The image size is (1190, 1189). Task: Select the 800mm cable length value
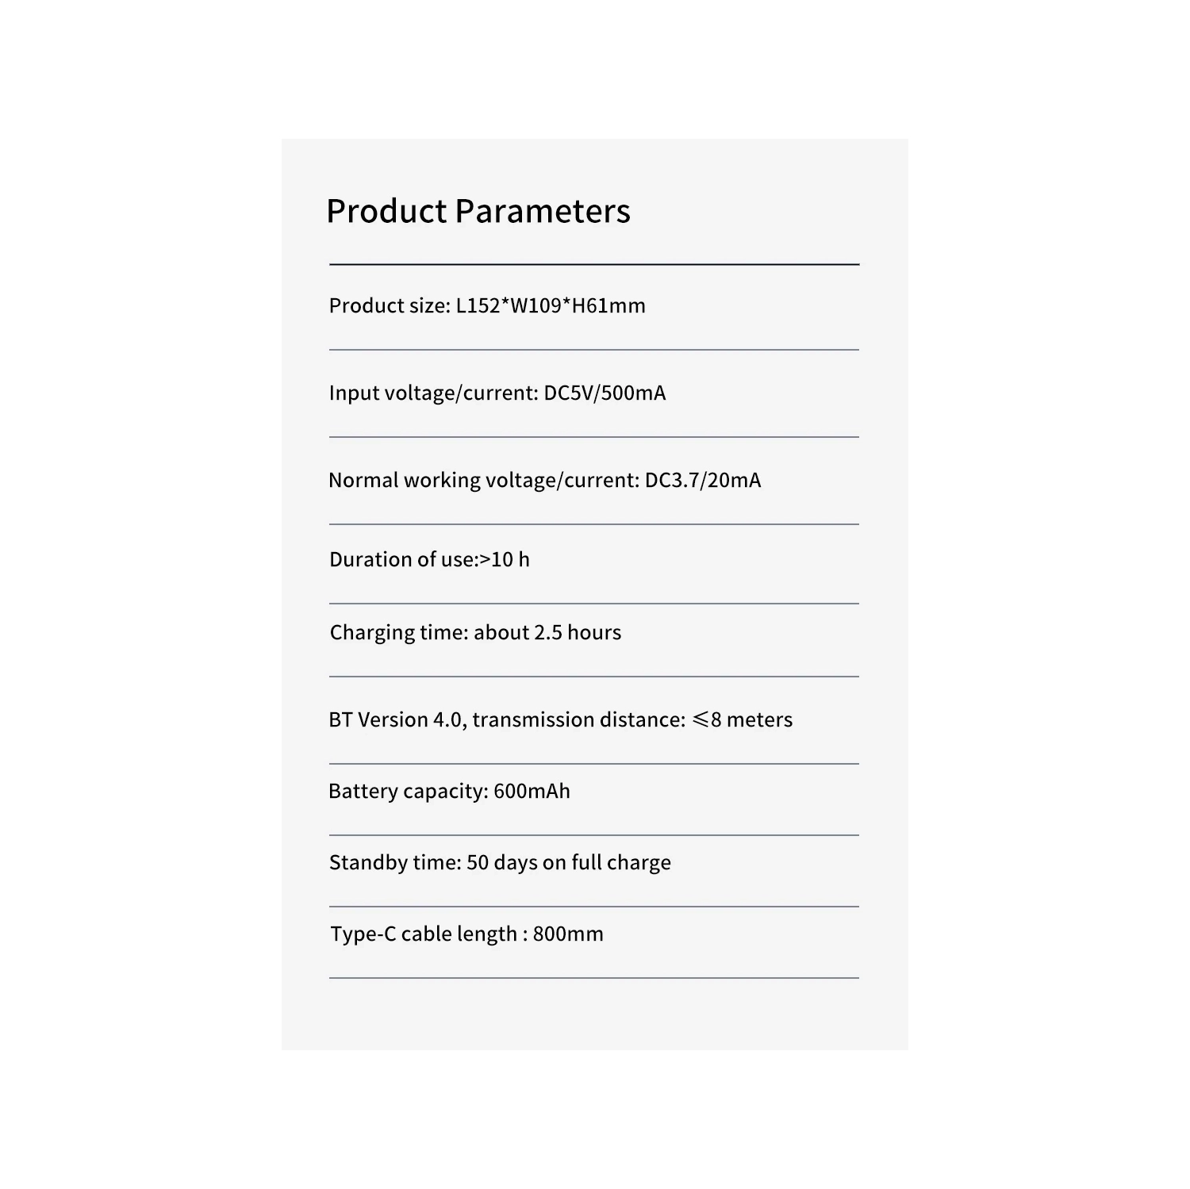point(568,934)
